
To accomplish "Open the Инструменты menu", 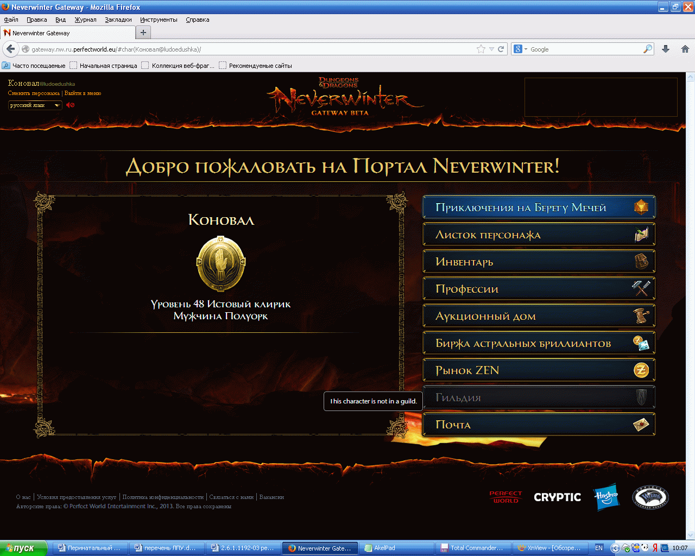I will tap(159, 20).
